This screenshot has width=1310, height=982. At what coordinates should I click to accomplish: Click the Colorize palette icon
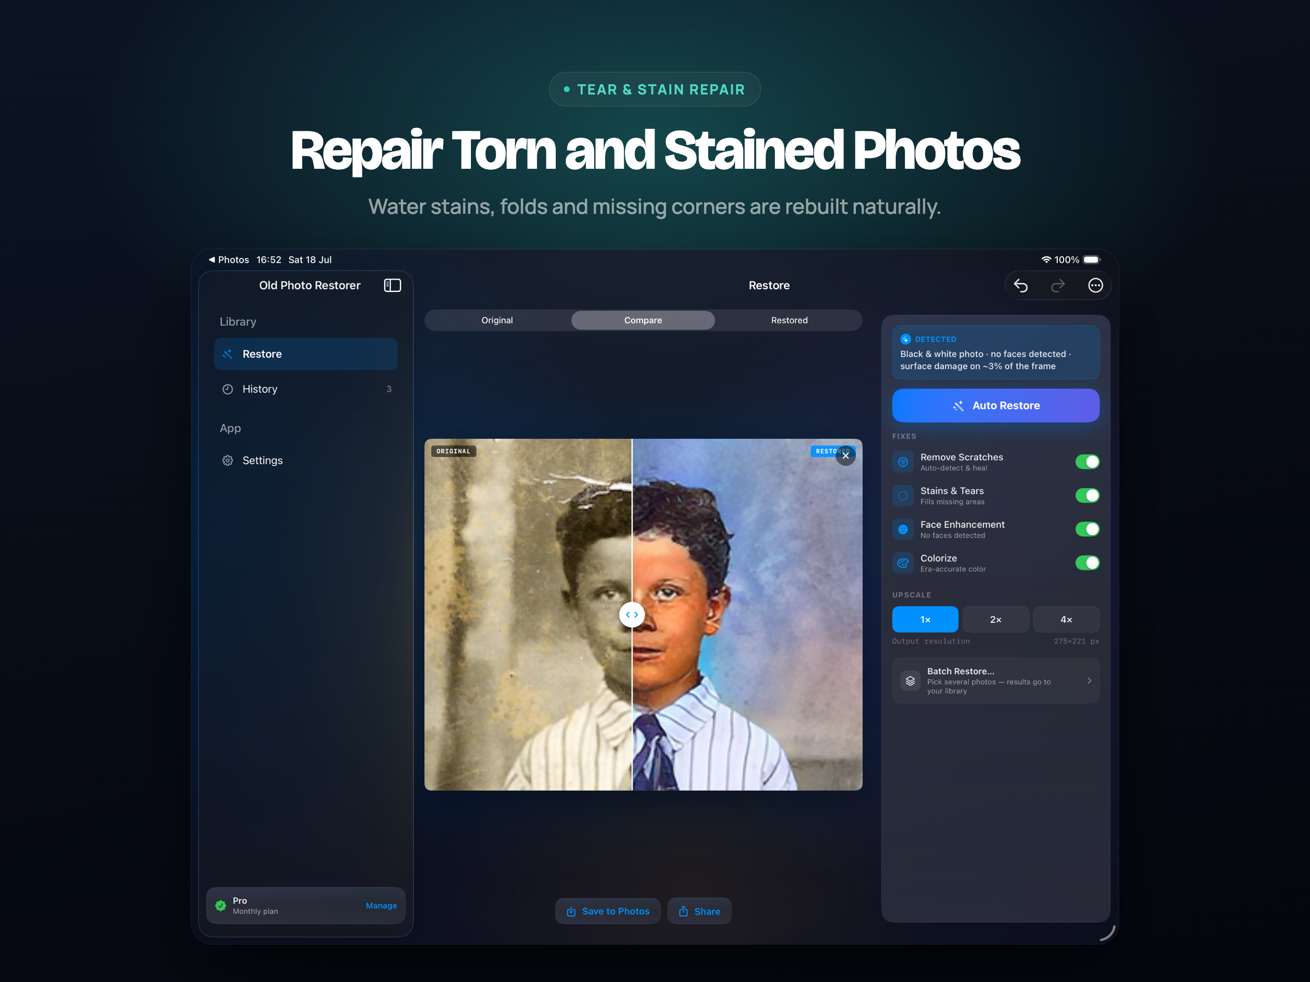point(902,563)
